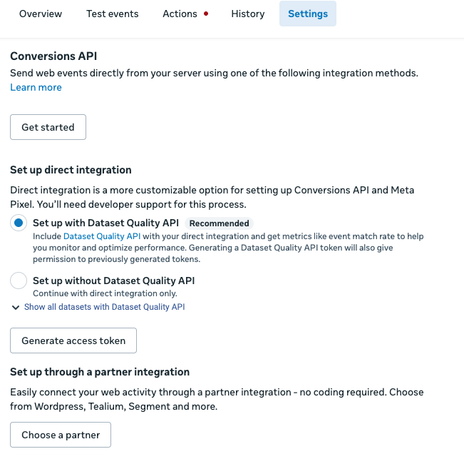Click the Recommended badge
This screenshot has width=464, height=459.
(219, 223)
